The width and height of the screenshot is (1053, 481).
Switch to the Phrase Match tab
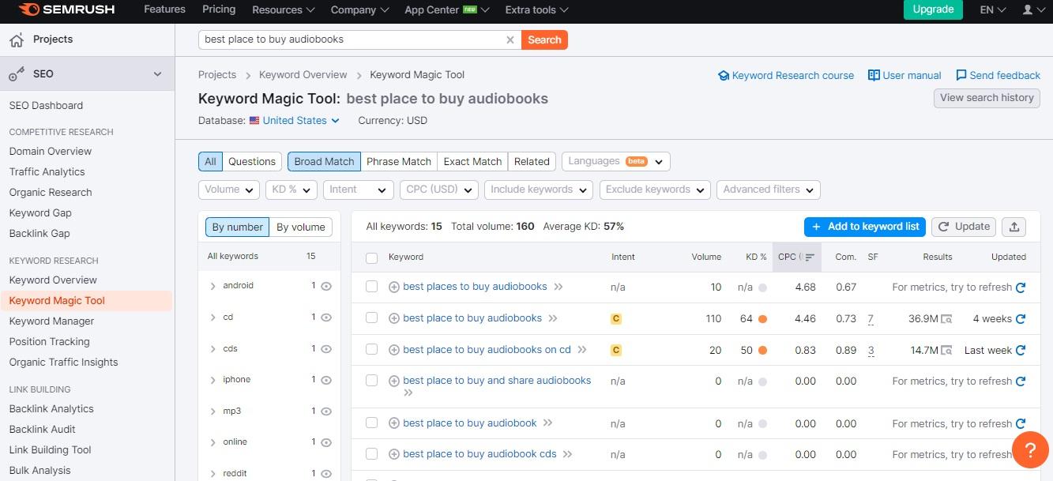tap(399, 161)
